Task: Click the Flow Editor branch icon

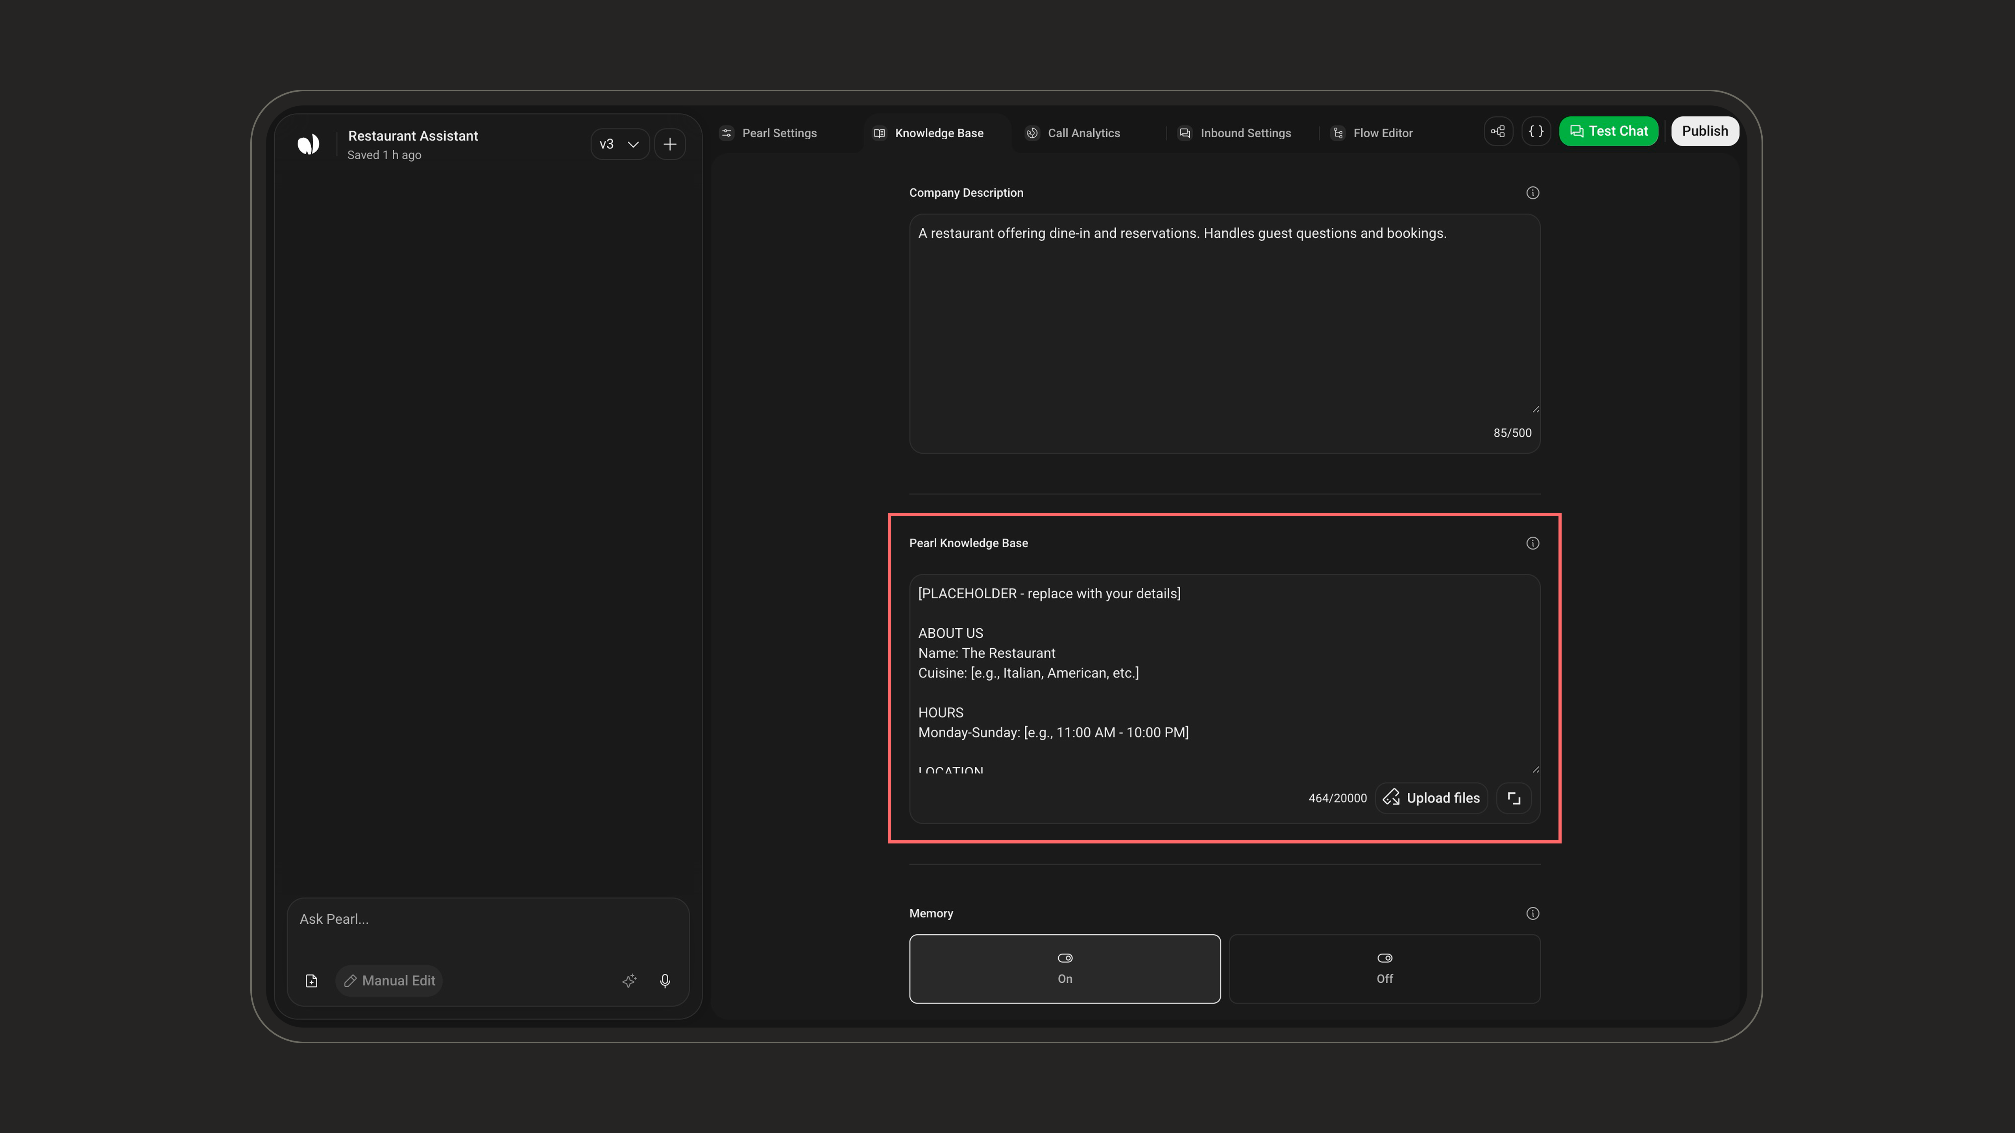Action: 1338,133
